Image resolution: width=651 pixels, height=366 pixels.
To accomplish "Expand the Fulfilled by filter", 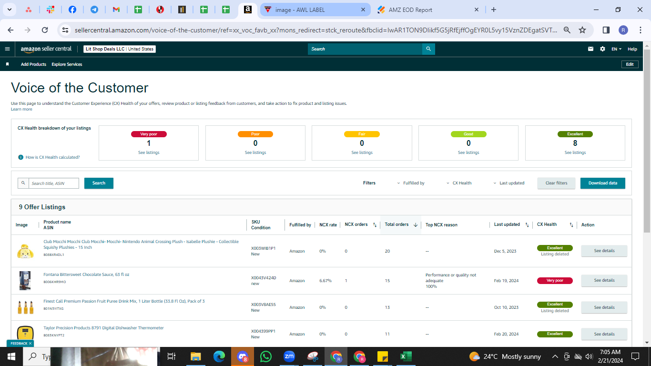I will click(x=410, y=183).
